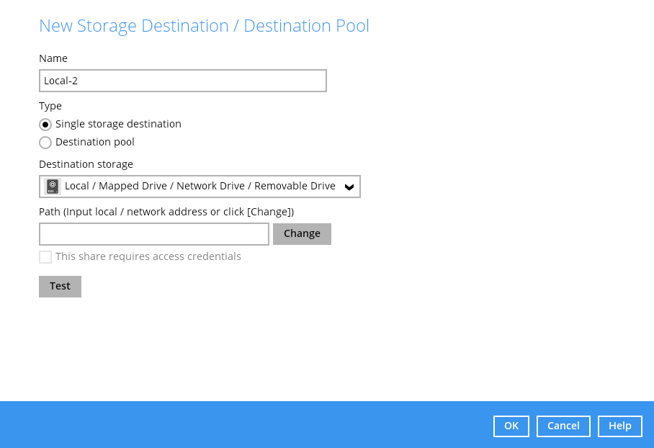
Task: Click the 'Destination pool' label text
Action: point(95,142)
